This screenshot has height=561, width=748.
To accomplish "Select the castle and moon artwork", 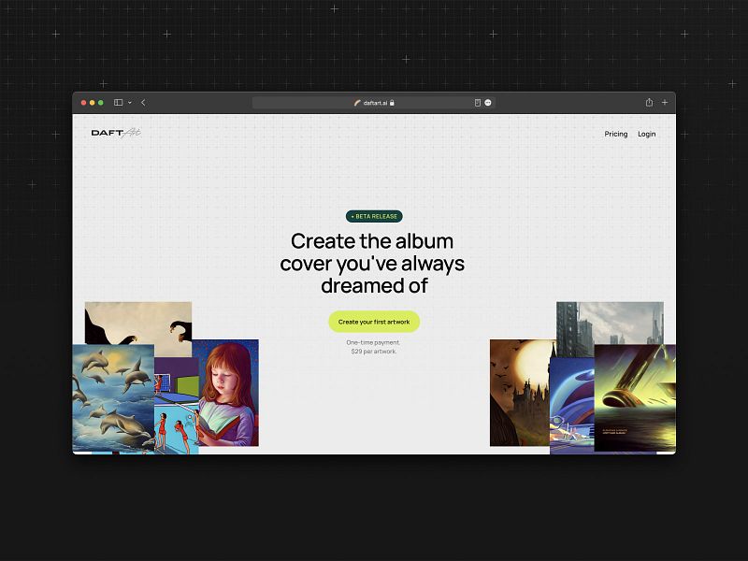I will pos(520,393).
